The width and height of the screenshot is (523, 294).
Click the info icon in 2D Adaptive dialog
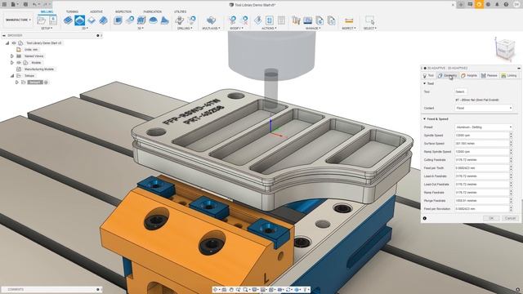425,218
